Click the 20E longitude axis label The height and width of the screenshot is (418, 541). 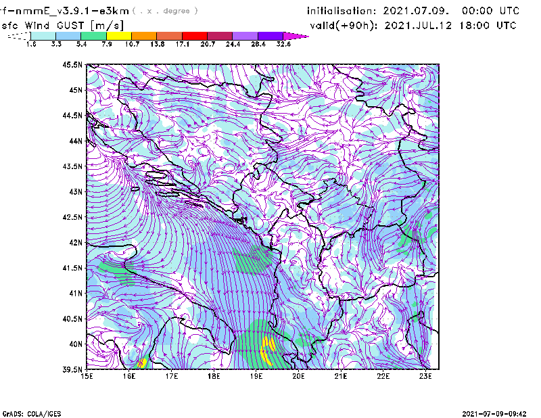pos(298,376)
